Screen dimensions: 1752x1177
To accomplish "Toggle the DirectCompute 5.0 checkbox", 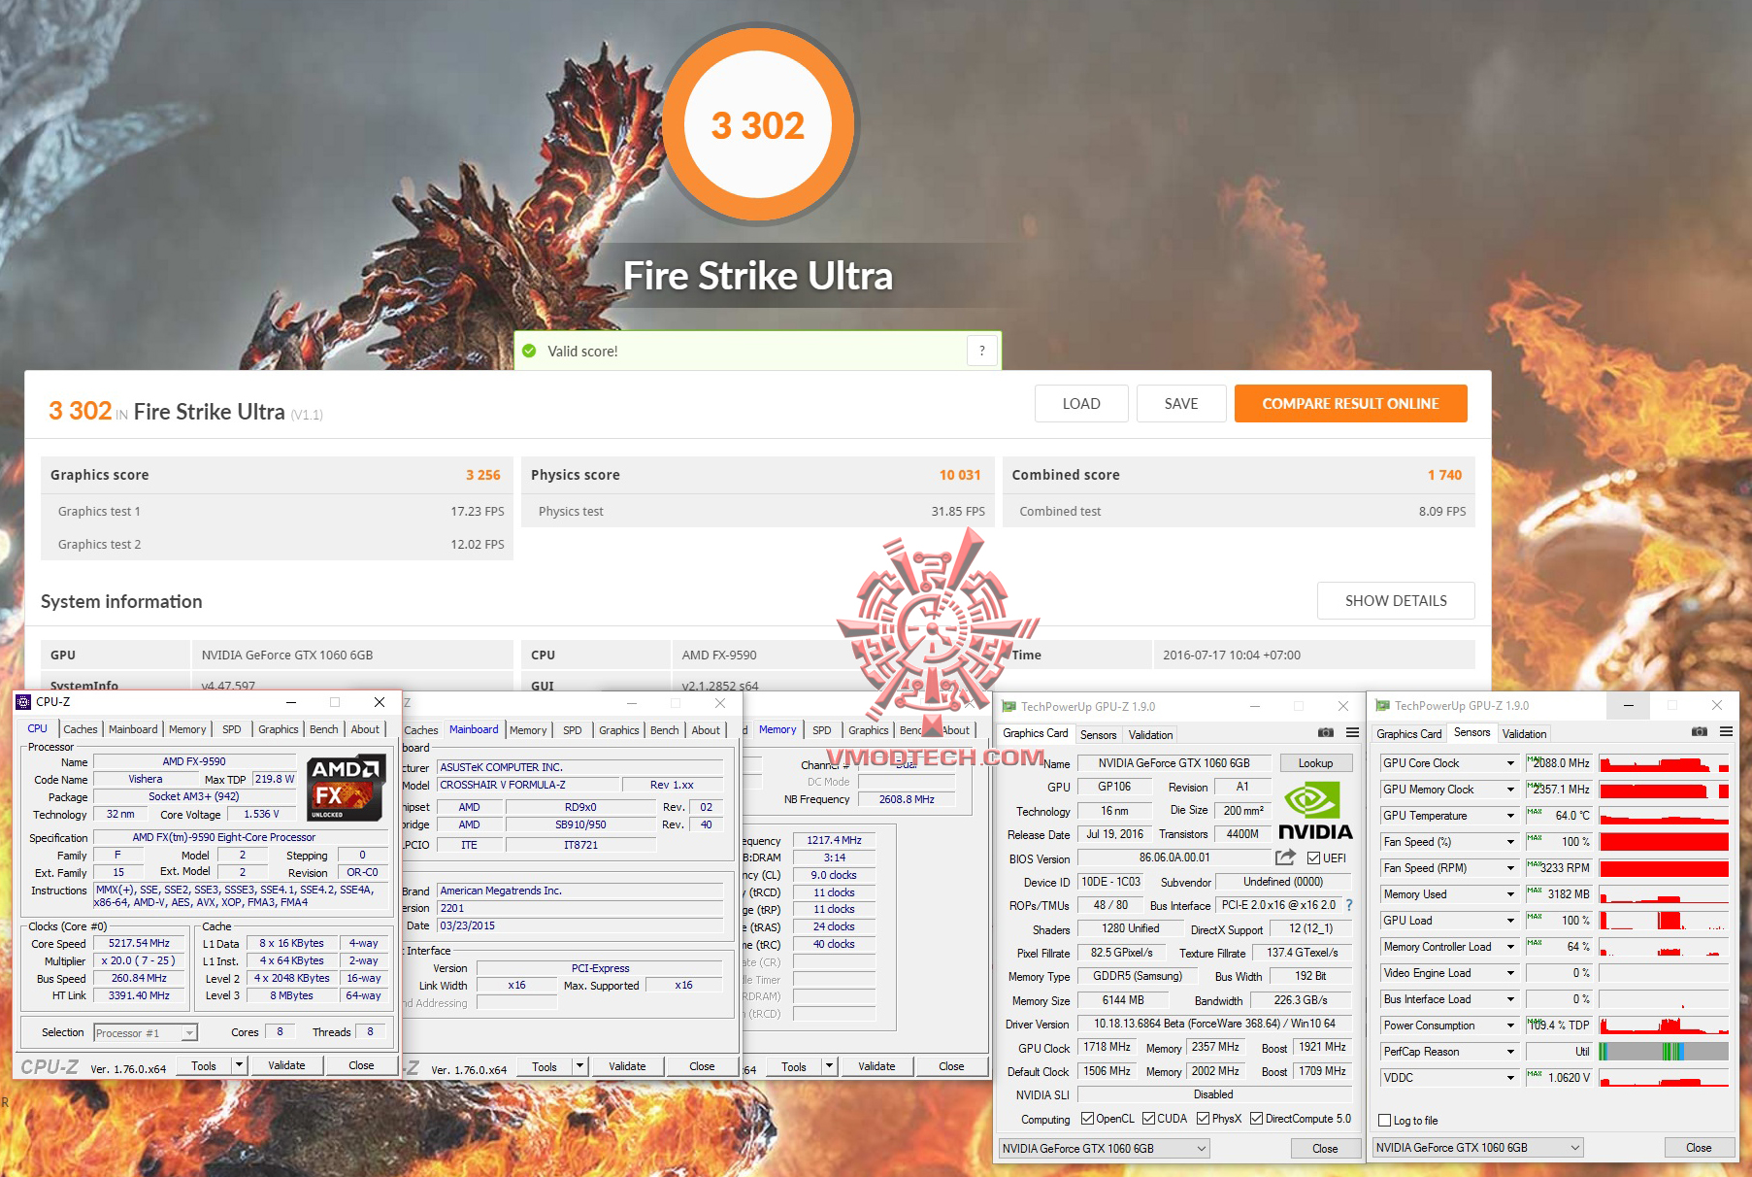I will pyautogui.click(x=1256, y=1119).
